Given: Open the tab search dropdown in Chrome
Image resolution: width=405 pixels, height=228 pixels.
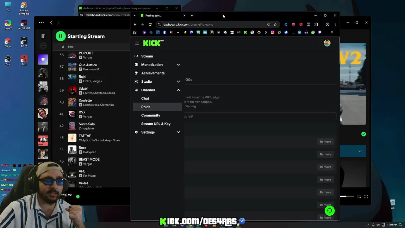Looking at the screenshot, I should tap(134, 16).
